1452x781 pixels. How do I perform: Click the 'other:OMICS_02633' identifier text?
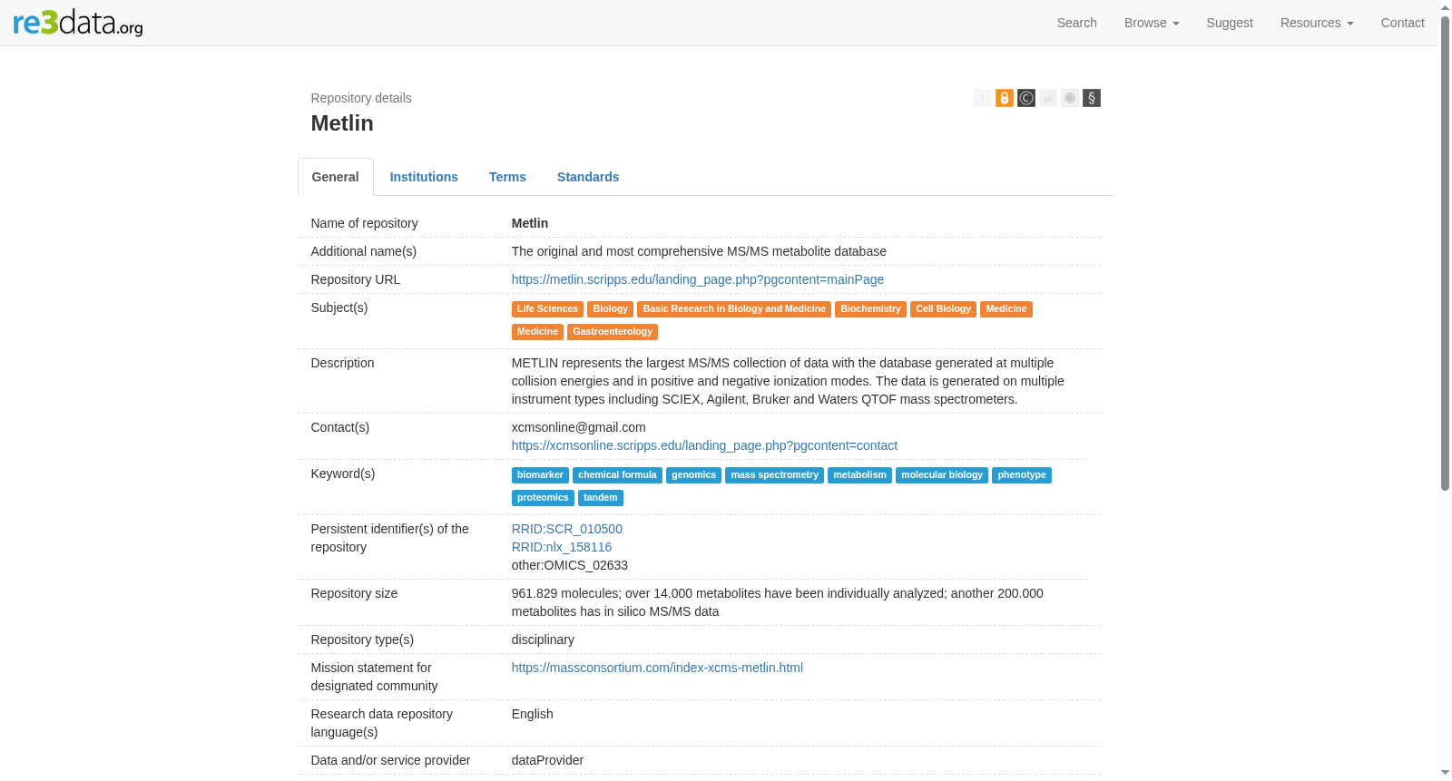point(570,565)
